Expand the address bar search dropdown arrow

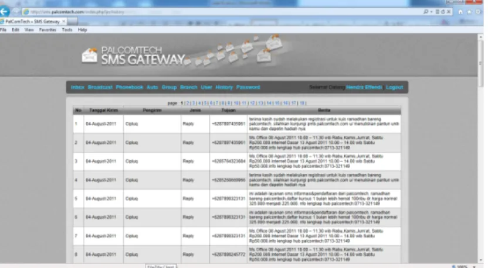pyautogui.click(x=431, y=12)
